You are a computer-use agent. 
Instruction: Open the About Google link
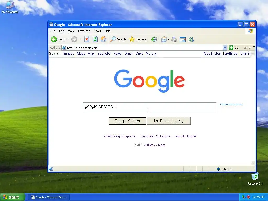(x=186, y=136)
